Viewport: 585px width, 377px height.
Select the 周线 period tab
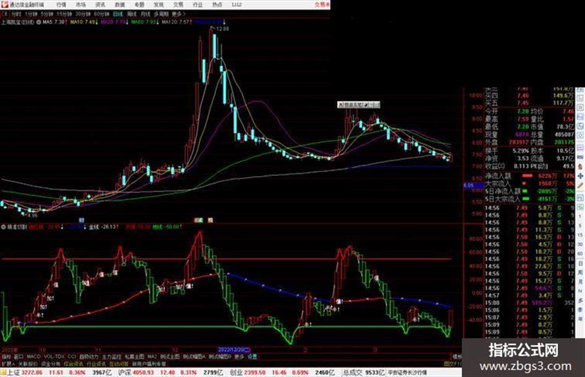132,14
